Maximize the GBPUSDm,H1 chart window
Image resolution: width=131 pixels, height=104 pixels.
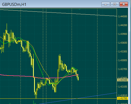pos(115,4)
